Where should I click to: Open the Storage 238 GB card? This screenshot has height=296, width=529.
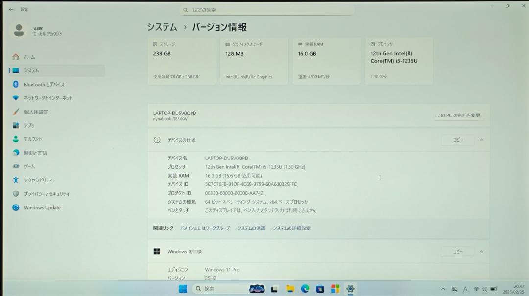181,61
